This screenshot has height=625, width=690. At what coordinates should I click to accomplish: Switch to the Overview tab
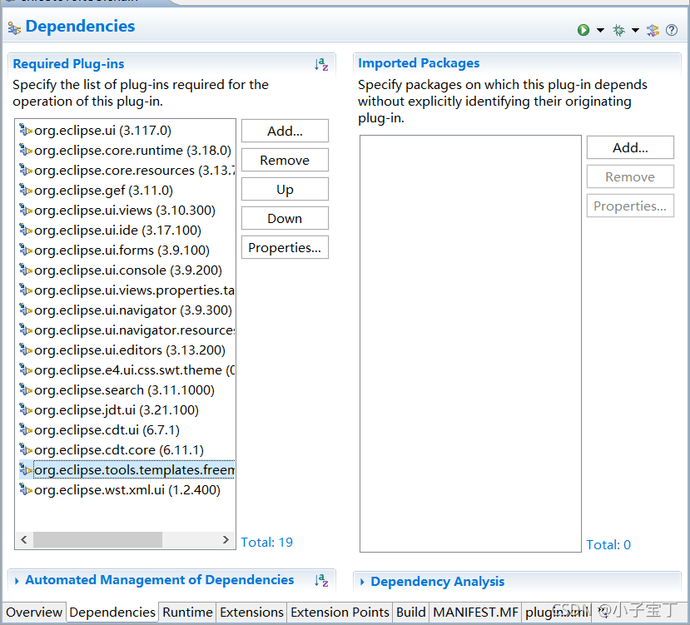click(34, 613)
